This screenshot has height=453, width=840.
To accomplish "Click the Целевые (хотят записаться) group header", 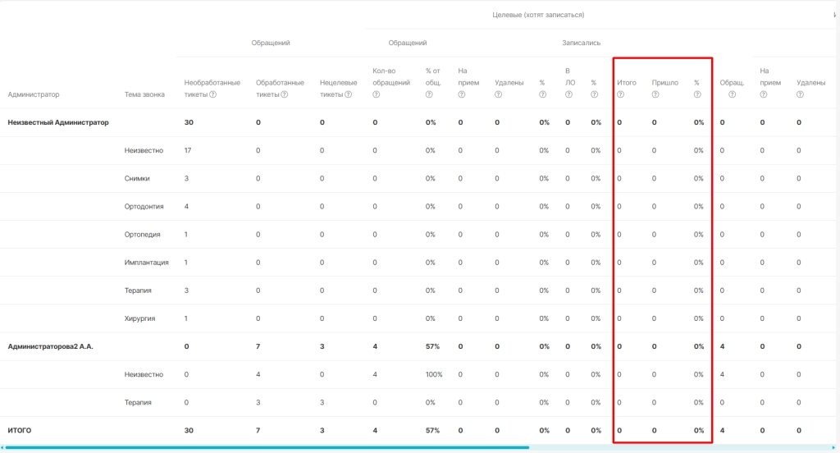I will point(538,15).
